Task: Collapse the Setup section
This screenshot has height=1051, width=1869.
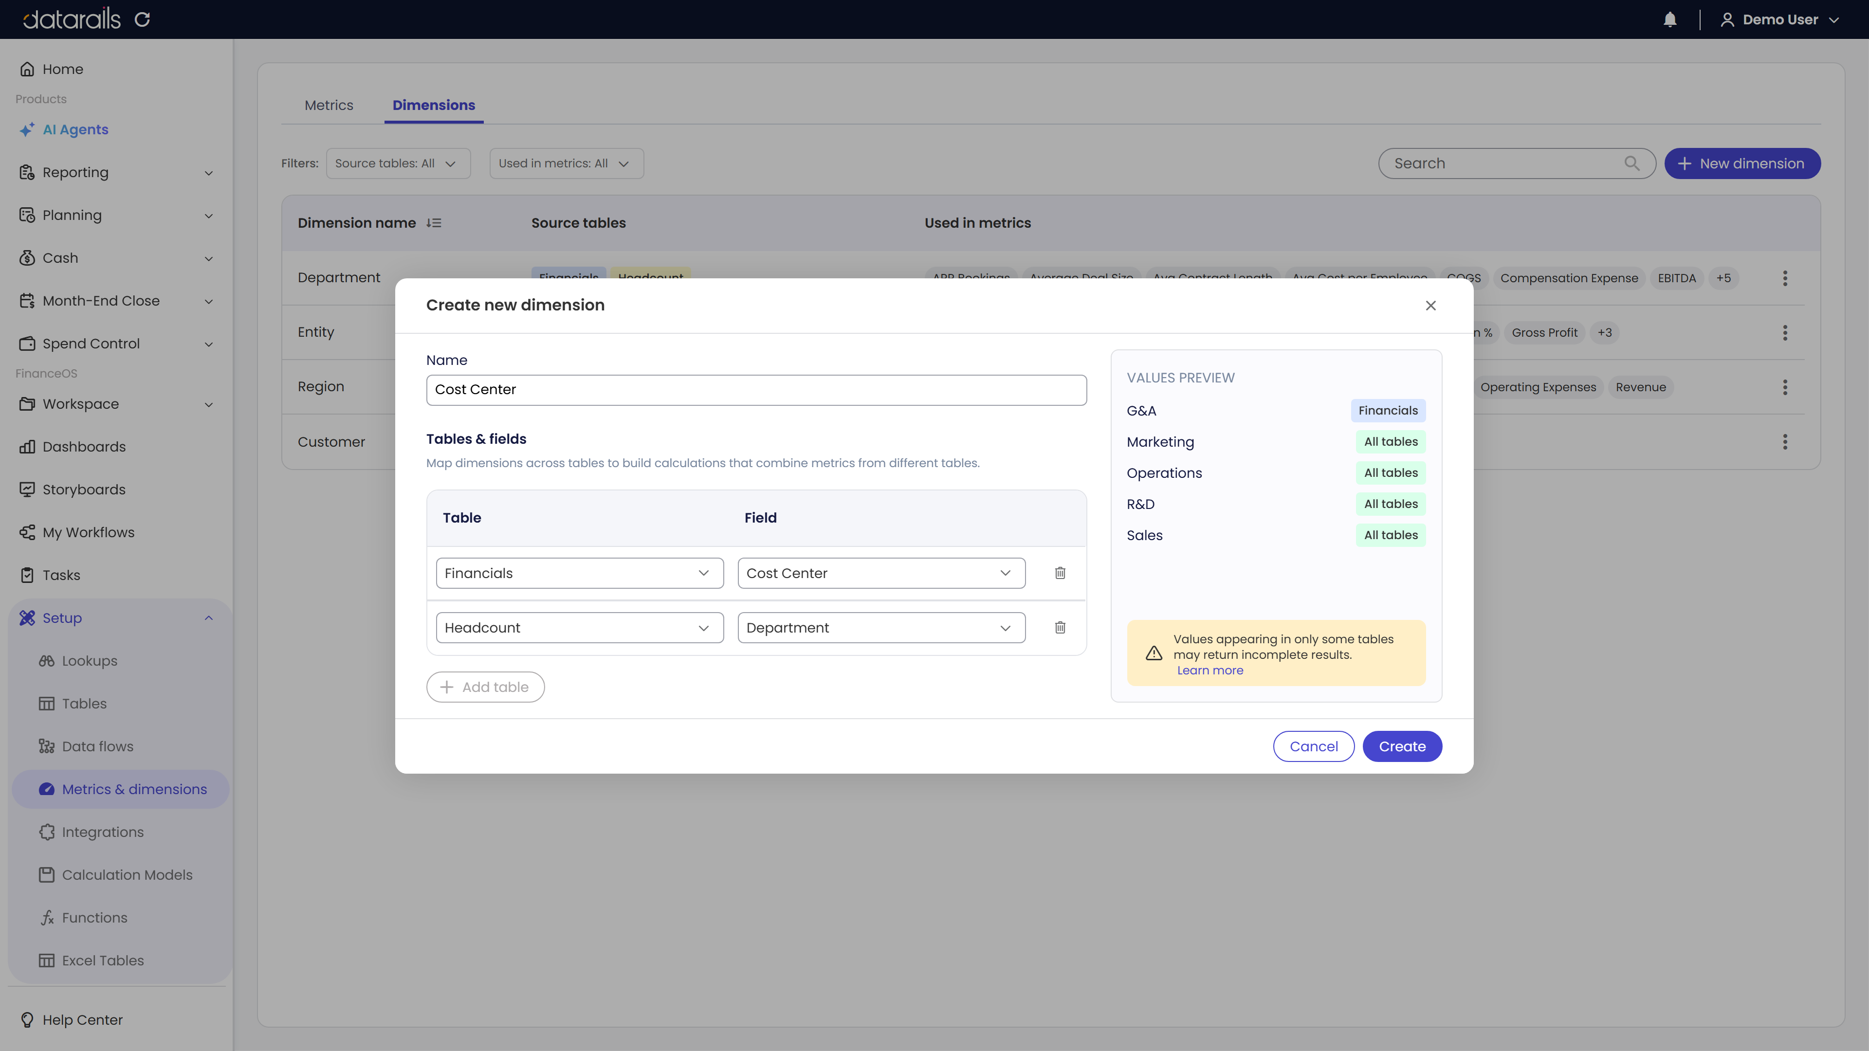Action: click(116, 618)
